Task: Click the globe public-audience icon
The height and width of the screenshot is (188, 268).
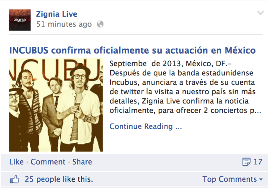Action: click(100, 24)
